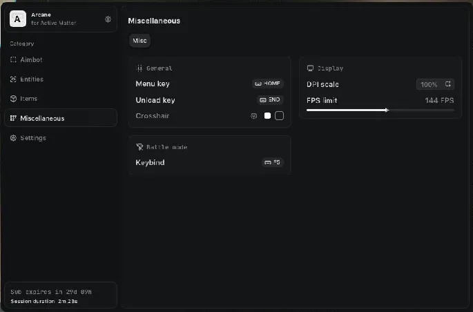Switch to the Misc tab

(139, 41)
